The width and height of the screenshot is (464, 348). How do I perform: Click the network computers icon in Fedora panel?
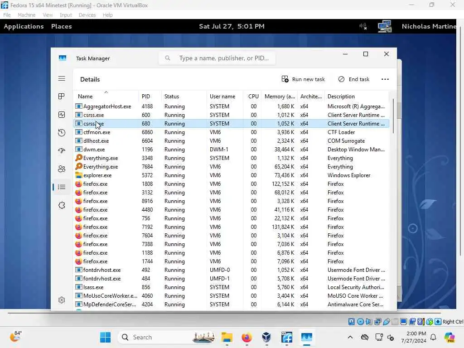pyautogui.click(x=385, y=26)
